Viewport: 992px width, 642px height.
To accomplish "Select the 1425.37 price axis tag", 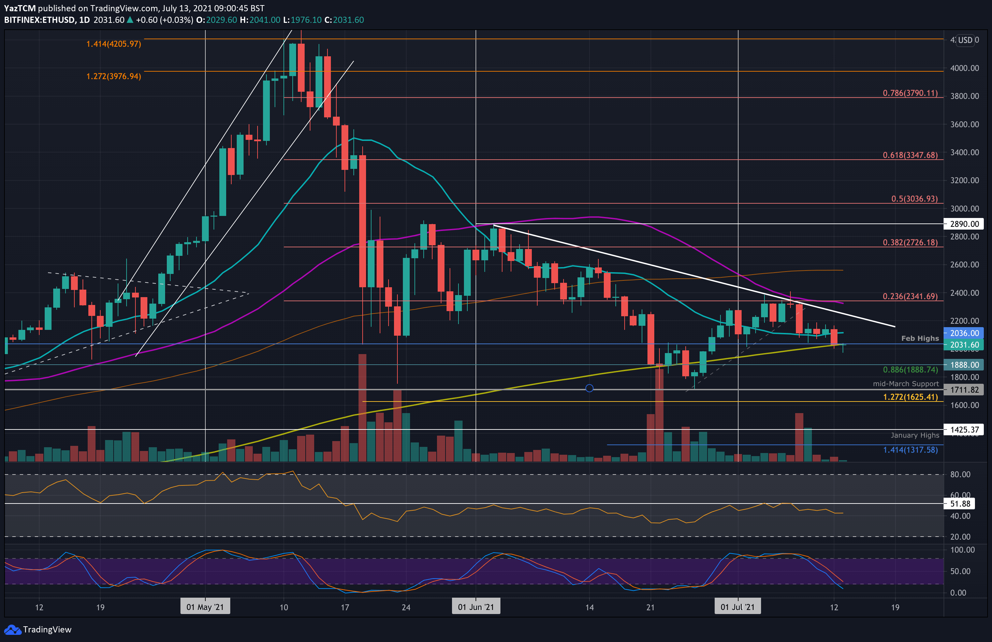I will coord(964,429).
